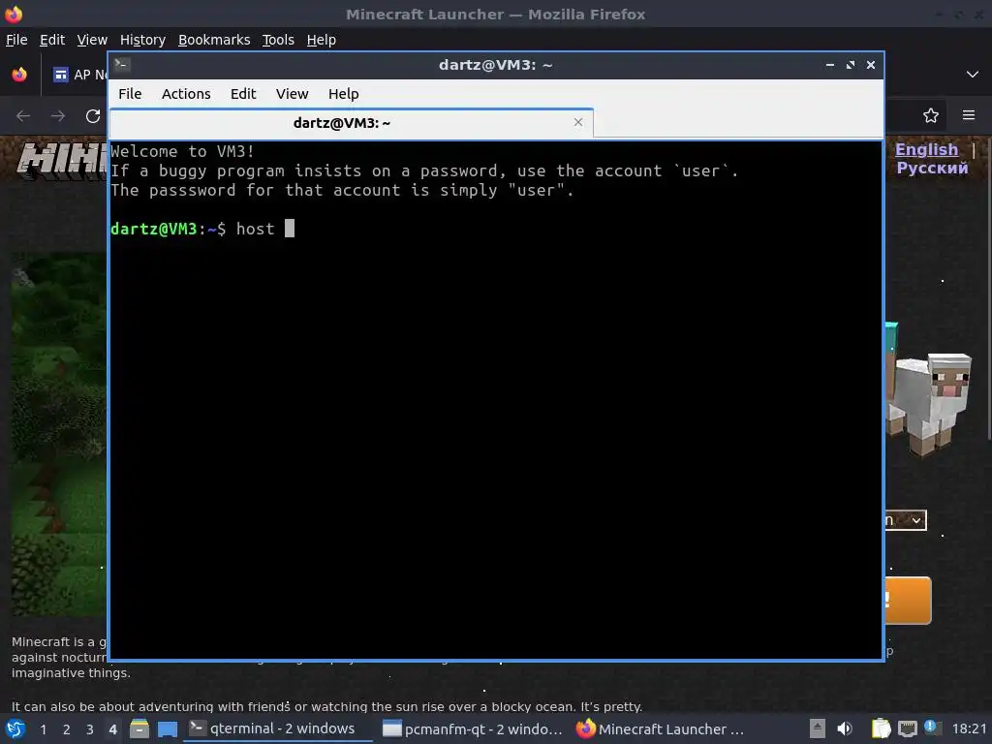Open Firefox File menu

point(16,40)
